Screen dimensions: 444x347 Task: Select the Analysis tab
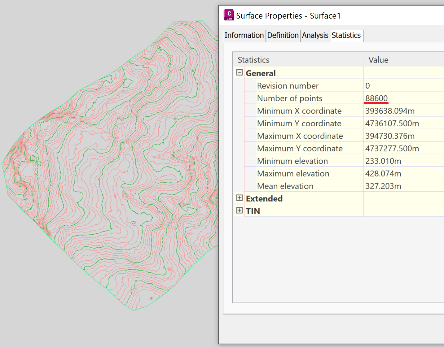(x=315, y=35)
